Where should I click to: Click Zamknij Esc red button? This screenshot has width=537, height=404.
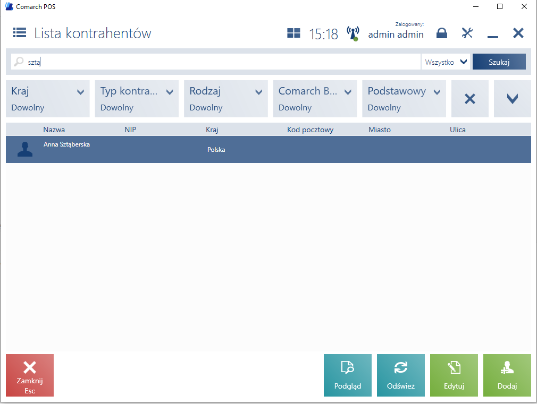point(30,375)
